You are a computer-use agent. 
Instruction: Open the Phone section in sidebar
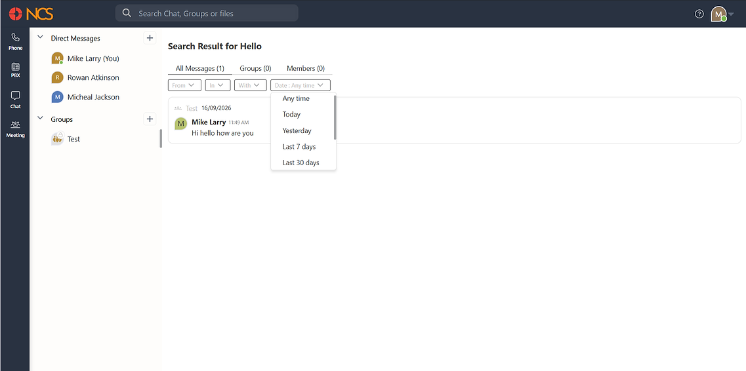tap(15, 41)
